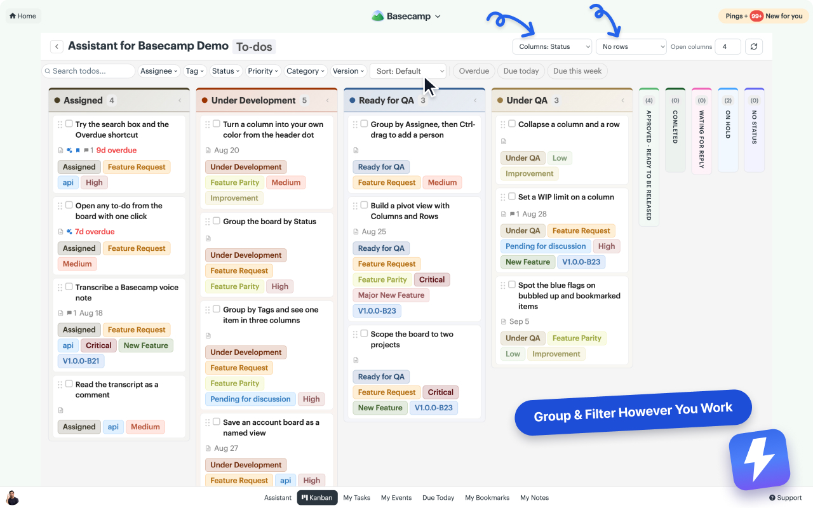The width and height of the screenshot is (813, 508).
Task: Check 'Build a pivot view with Columns and Rows'
Action: point(364,205)
